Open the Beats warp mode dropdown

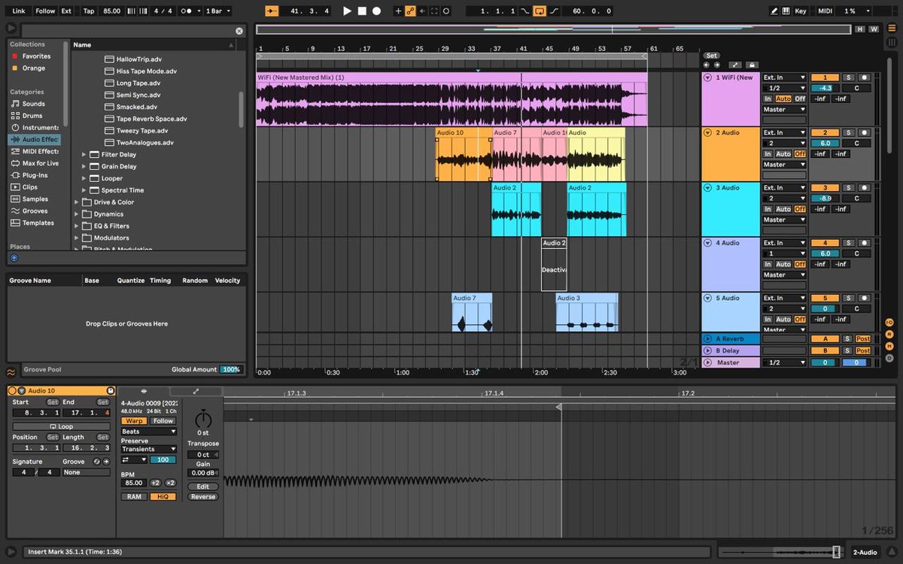[x=149, y=432]
